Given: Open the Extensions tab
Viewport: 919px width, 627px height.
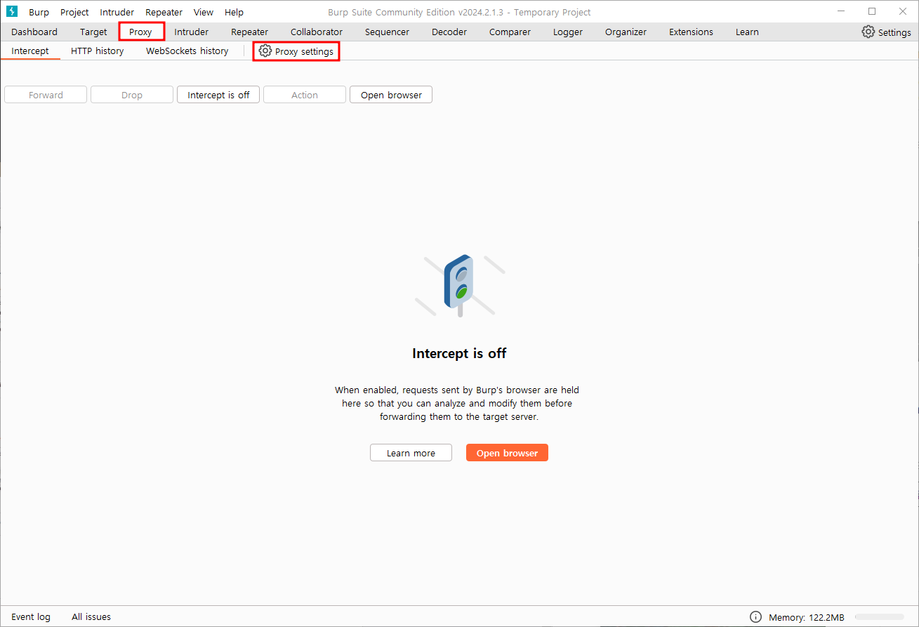Looking at the screenshot, I should [x=691, y=32].
